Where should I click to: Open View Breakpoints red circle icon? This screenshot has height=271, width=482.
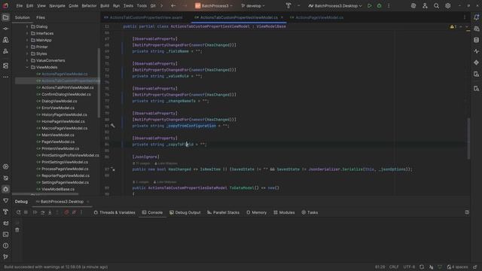click(x=66, y=212)
